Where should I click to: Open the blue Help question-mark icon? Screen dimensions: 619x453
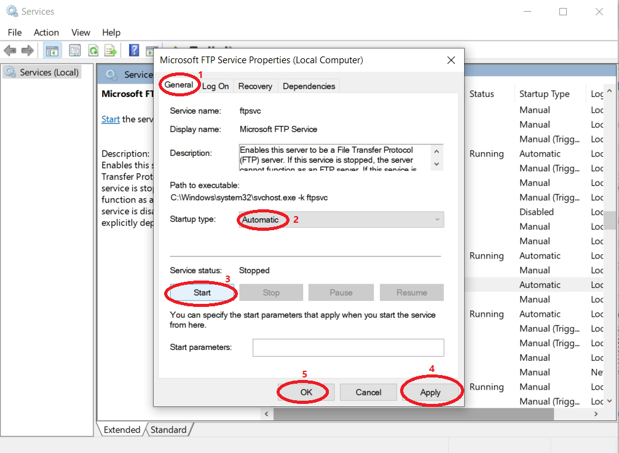(x=134, y=50)
